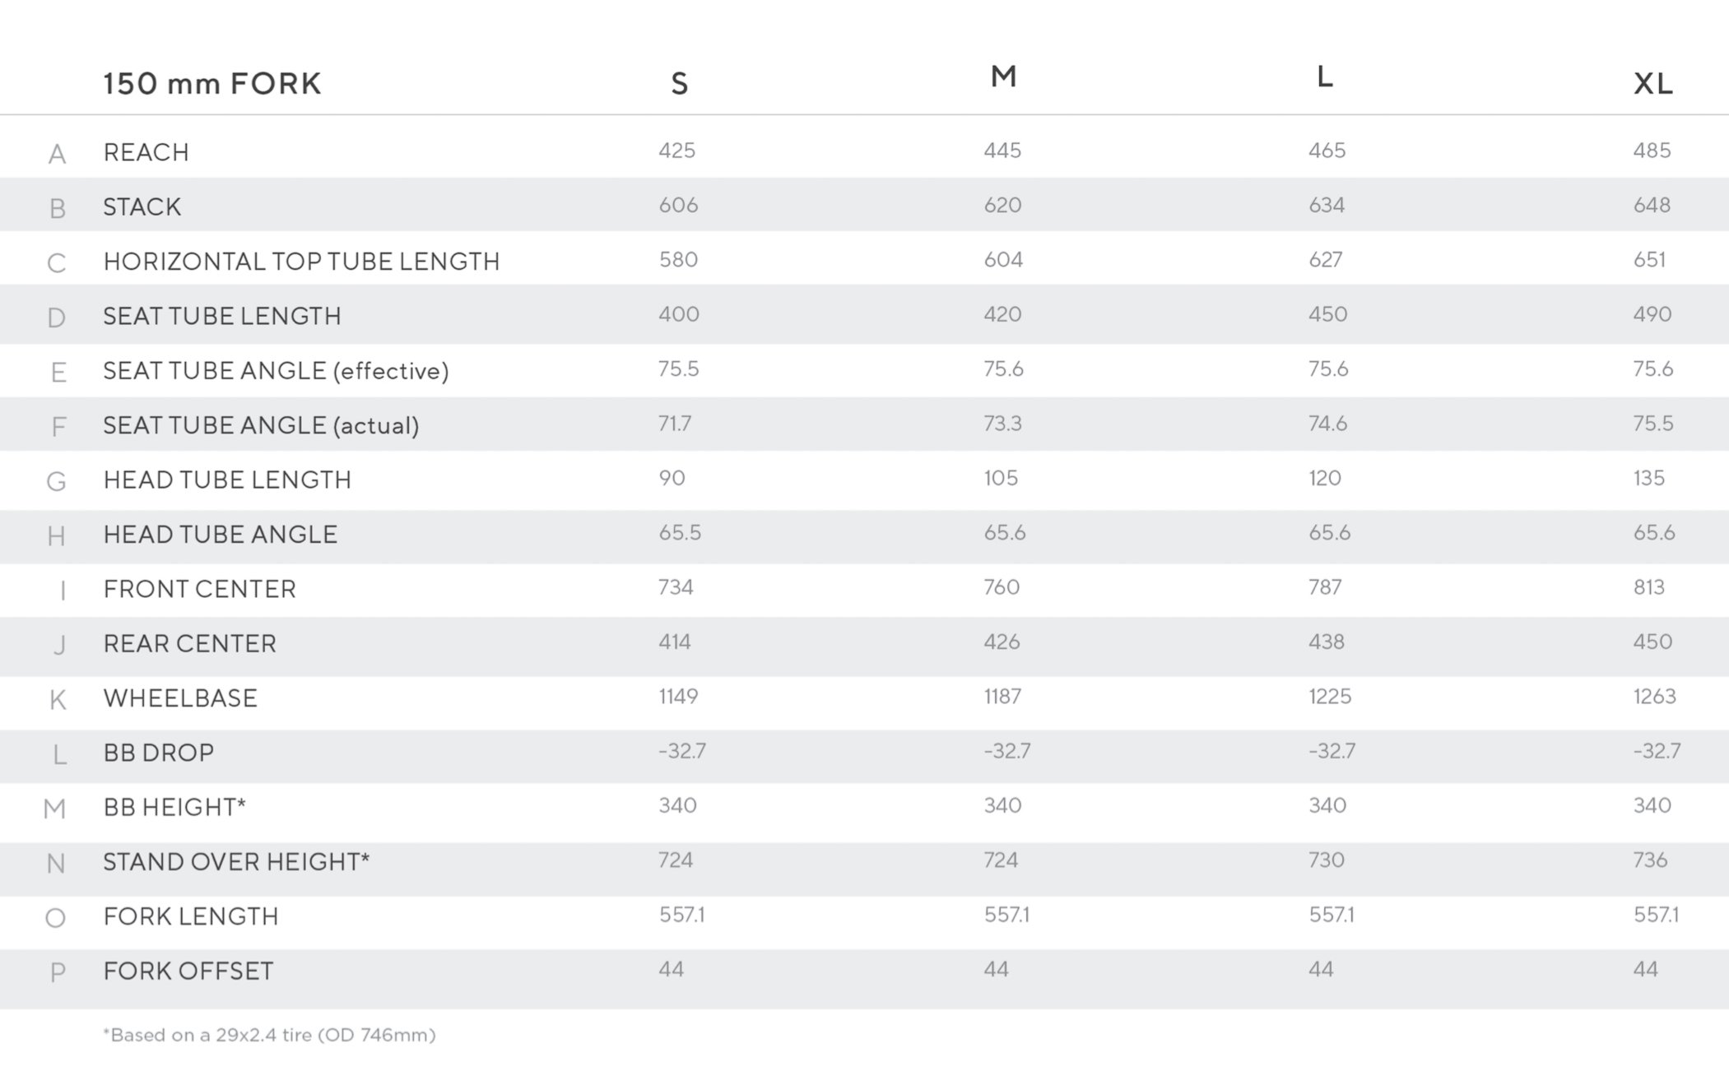Screen dimensions: 1729x1080
Task: Select the REACH row label
Action: (146, 152)
